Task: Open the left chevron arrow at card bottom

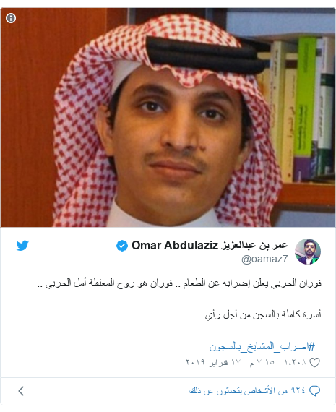Action: [21, 391]
